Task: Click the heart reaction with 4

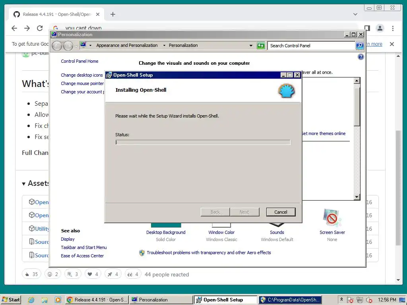Action: [x=93, y=274]
